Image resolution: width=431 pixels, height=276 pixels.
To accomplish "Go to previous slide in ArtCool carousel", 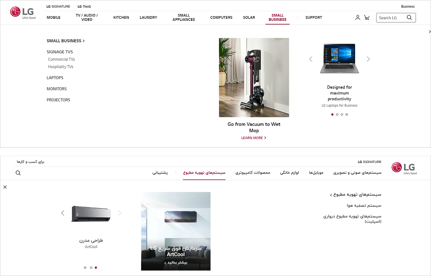I will tap(63, 213).
